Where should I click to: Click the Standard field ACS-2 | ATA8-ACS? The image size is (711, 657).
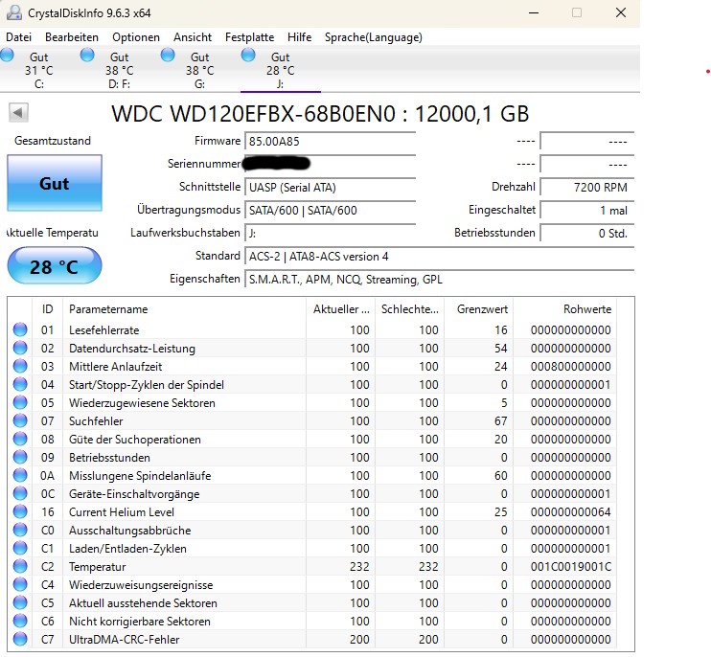[x=440, y=257]
